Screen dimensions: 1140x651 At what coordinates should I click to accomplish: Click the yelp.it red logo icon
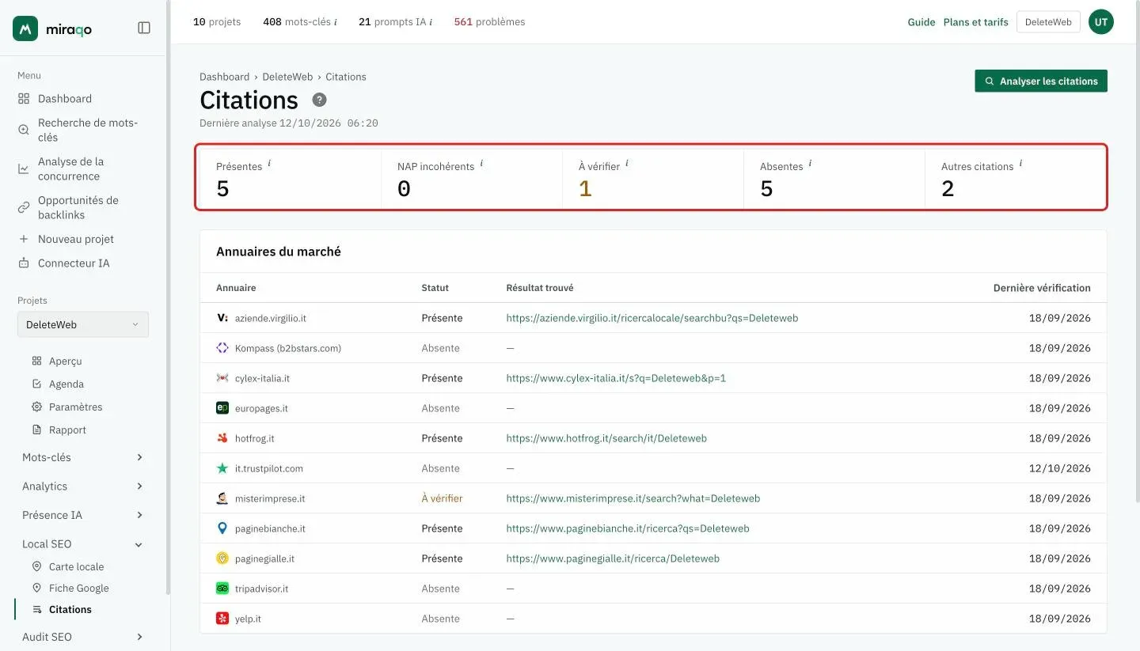click(x=222, y=619)
